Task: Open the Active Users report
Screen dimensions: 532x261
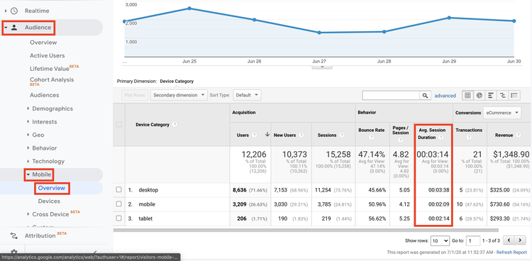Action: click(47, 55)
